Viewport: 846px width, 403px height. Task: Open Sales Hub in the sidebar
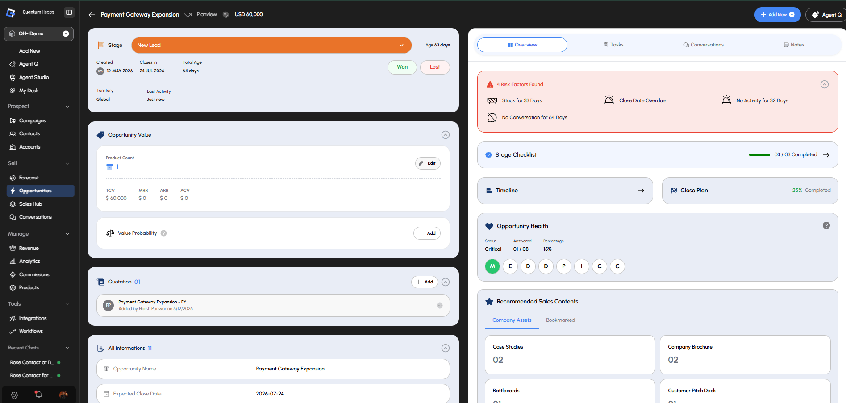(x=30, y=204)
